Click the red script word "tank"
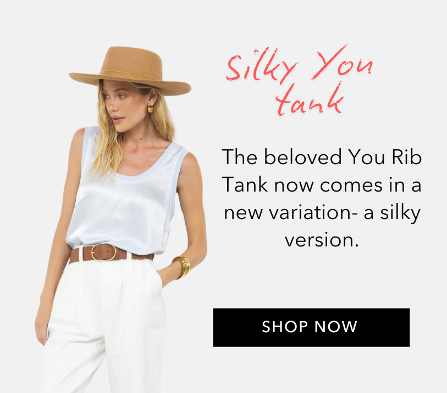 [x=310, y=100]
